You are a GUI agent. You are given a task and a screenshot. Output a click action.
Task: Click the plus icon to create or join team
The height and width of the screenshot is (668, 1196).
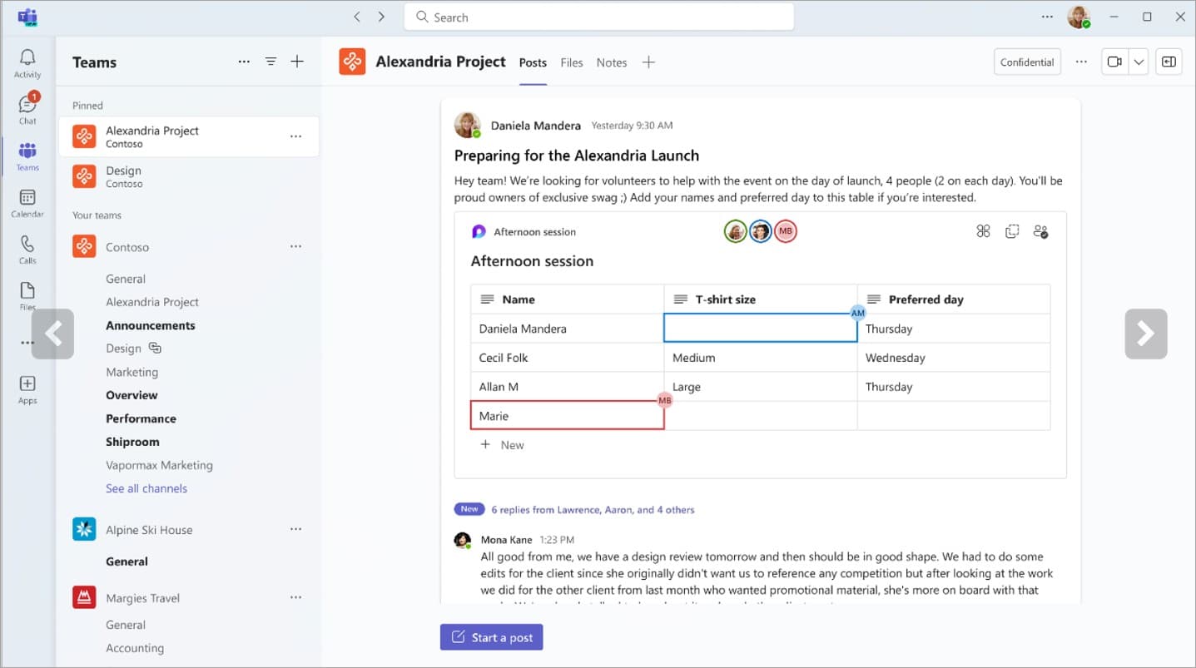pos(297,62)
